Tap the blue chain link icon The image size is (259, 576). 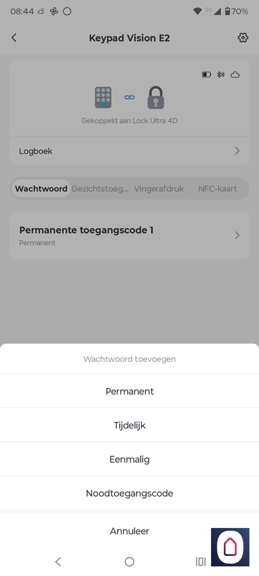[129, 97]
